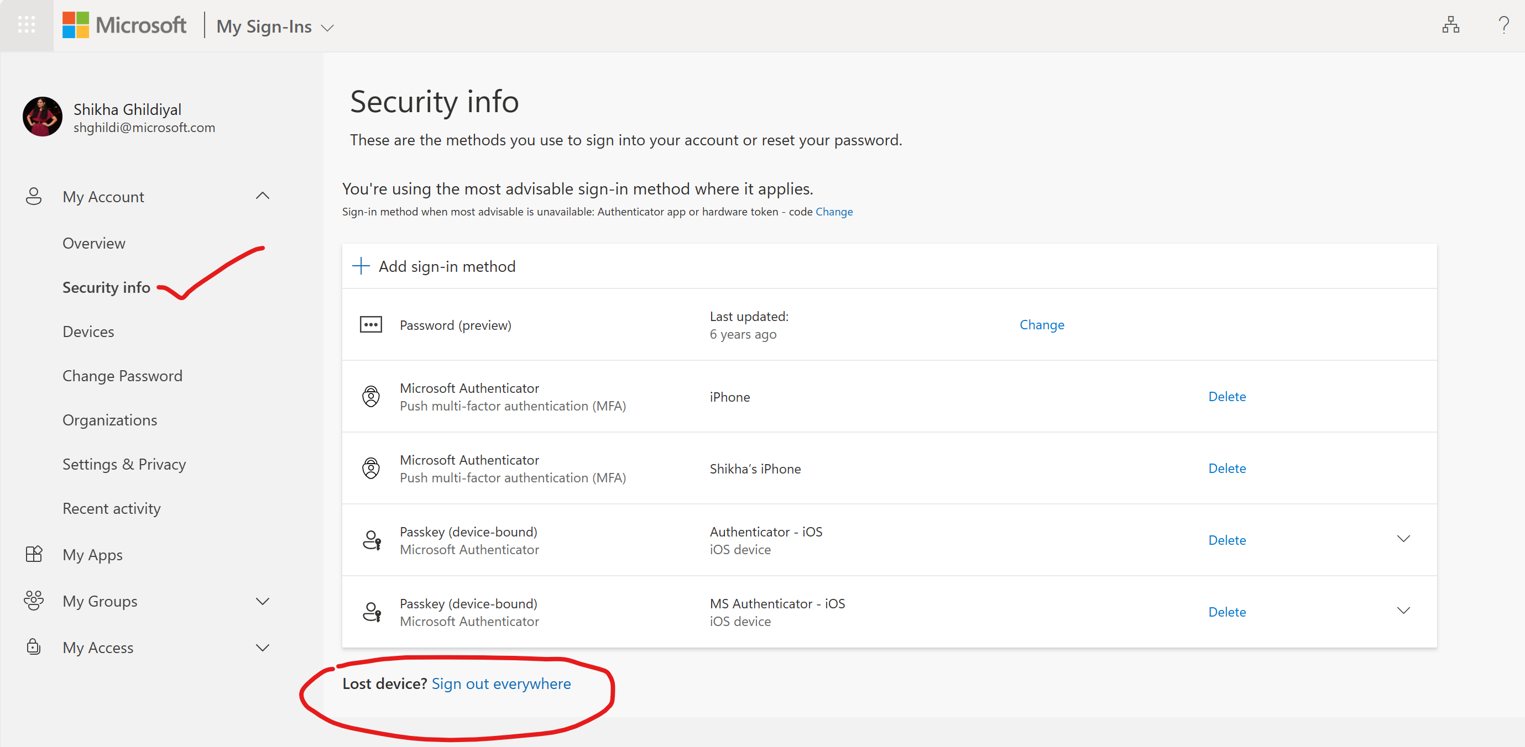Expand the Authenticator - iOS passkey details
The image size is (1525, 747).
[x=1403, y=539]
